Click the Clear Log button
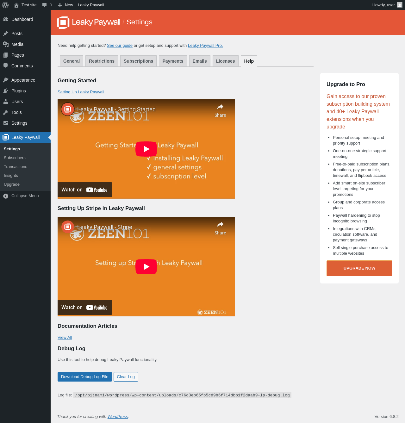This screenshot has height=423, width=405. tap(126, 377)
